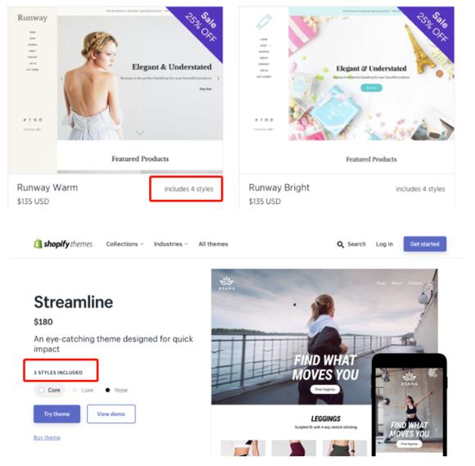Image resolution: width=475 pixels, height=466 pixels.
Task: Click the down chevron in Runway Warm preview
Action: [x=140, y=133]
